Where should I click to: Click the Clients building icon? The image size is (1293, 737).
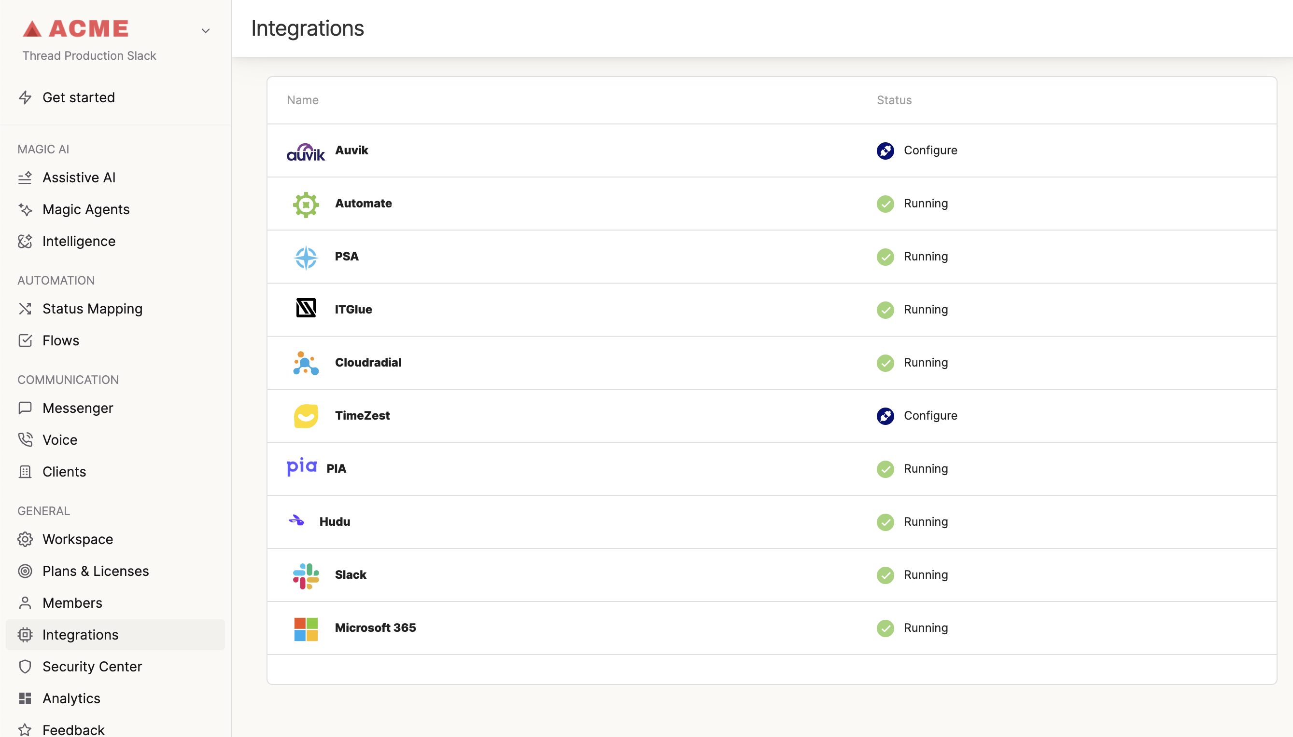pos(25,472)
